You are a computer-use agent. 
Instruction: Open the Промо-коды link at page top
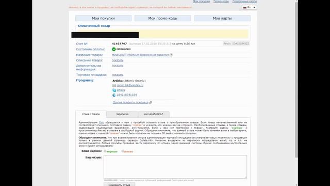[221, 2]
